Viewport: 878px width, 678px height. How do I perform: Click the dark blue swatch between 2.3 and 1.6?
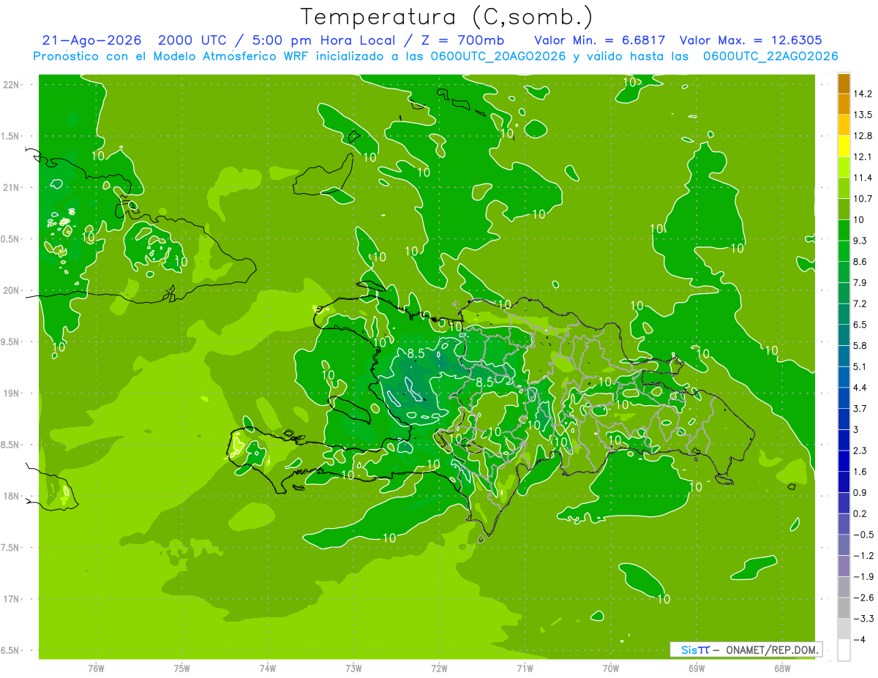pyautogui.click(x=844, y=461)
